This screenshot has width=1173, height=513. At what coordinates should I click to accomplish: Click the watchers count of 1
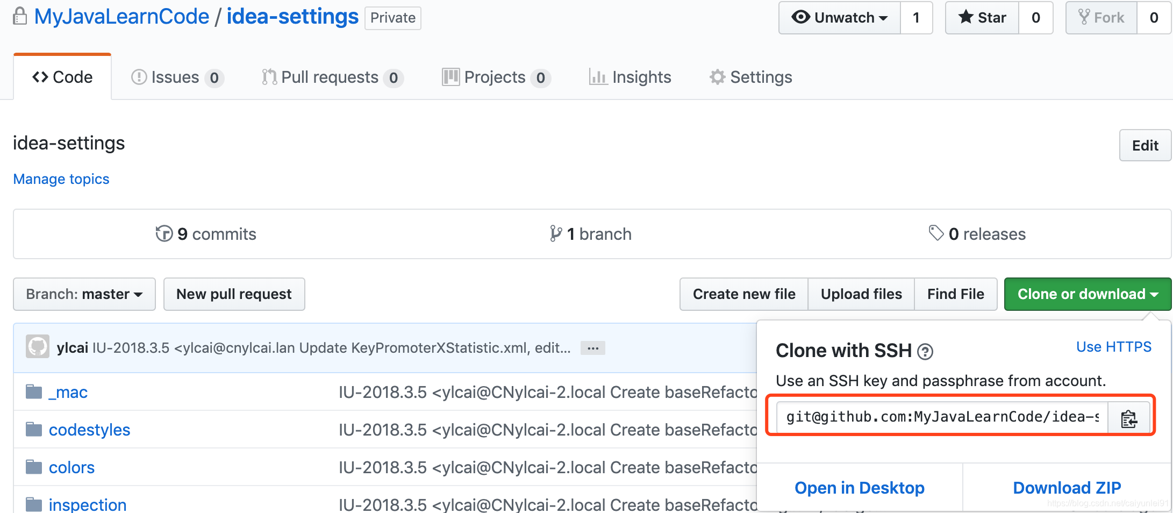917,18
